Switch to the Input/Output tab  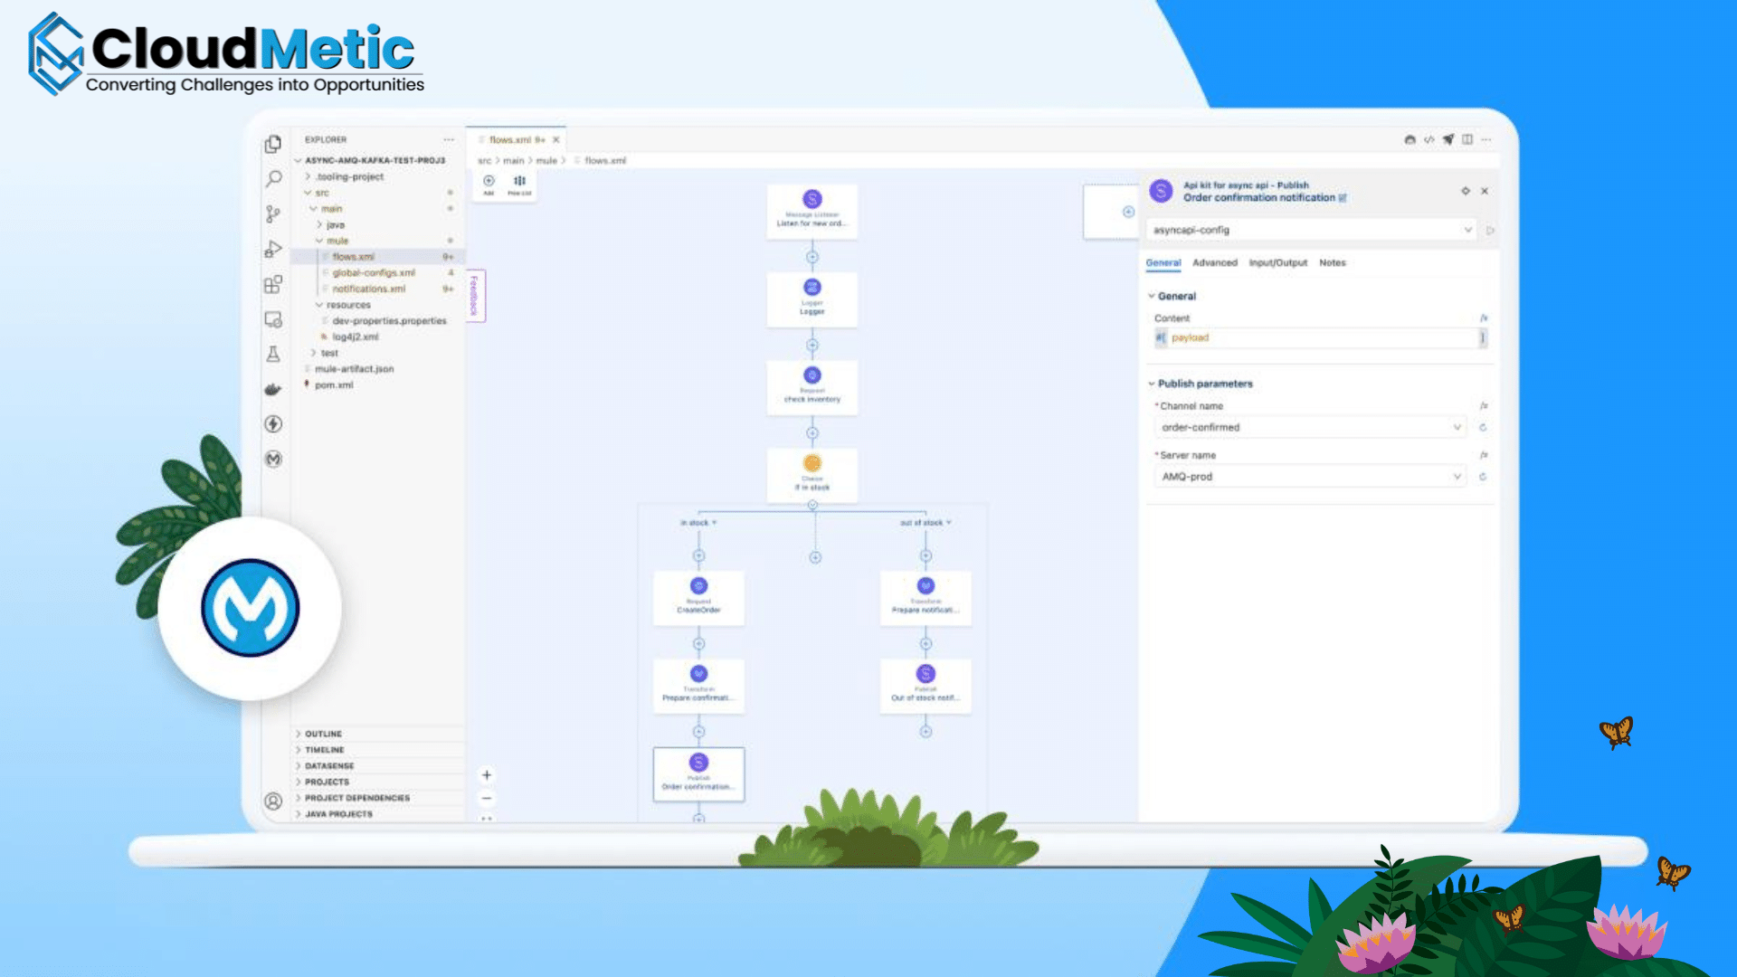point(1277,263)
